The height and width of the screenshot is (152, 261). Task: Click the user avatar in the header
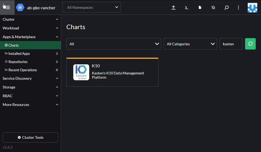pyautogui.click(x=252, y=8)
